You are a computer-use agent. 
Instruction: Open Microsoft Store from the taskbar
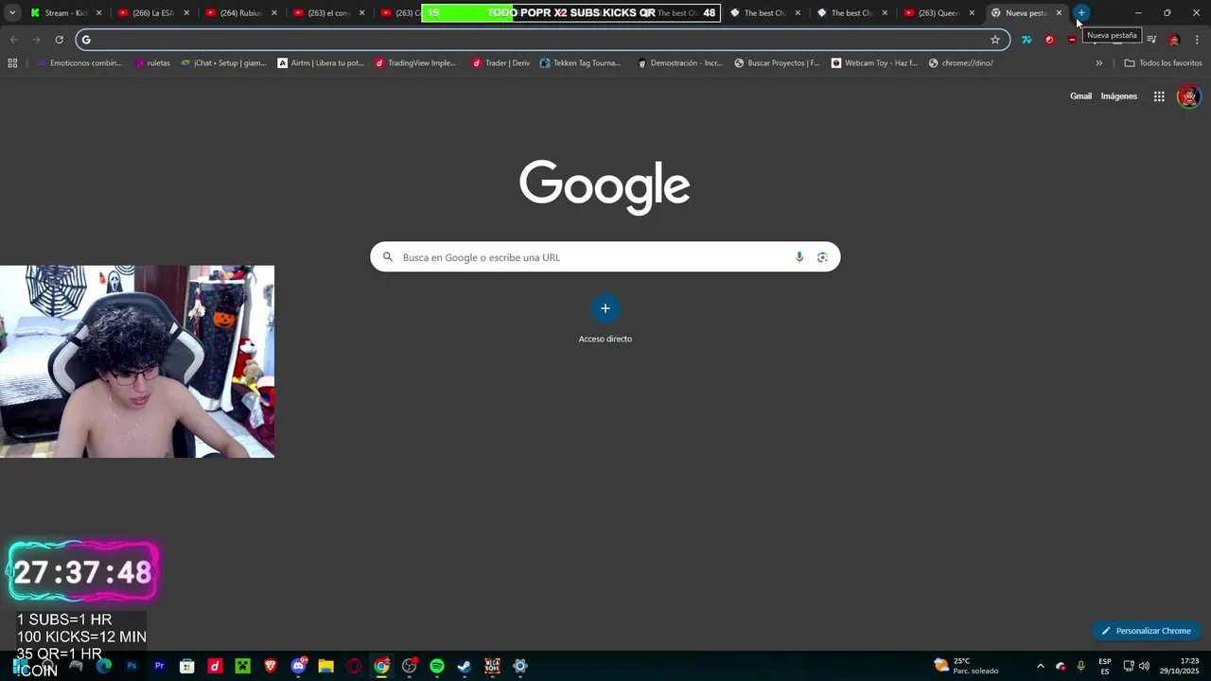[x=187, y=666]
